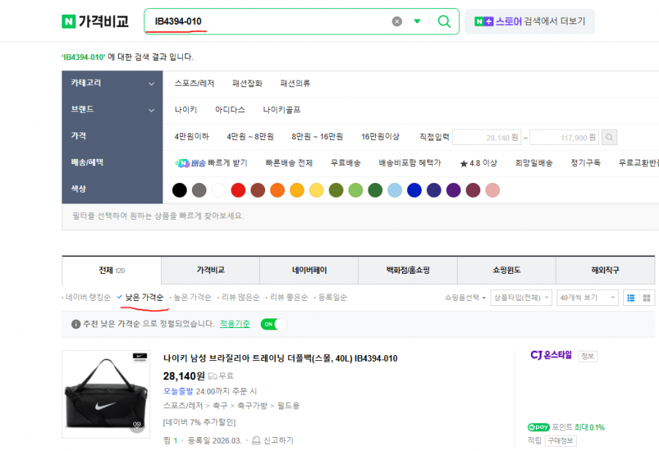Switch to the 전체 120 tab
The image size is (659, 451).
coord(112,270)
